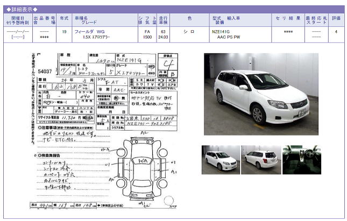Select the mileage value 63

pos(163,32)
